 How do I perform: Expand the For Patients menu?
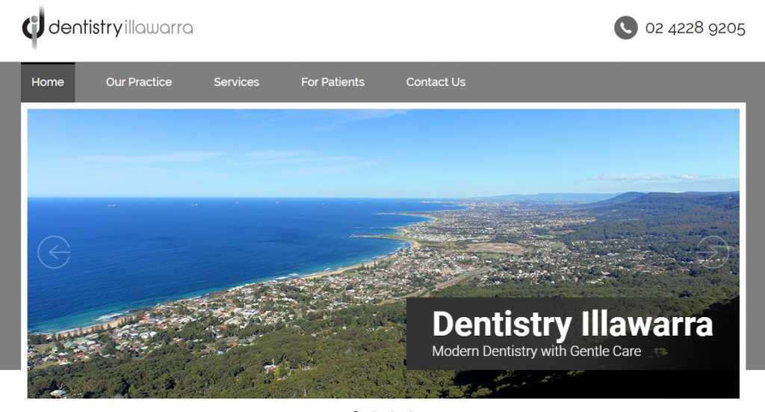pos(332,82)
